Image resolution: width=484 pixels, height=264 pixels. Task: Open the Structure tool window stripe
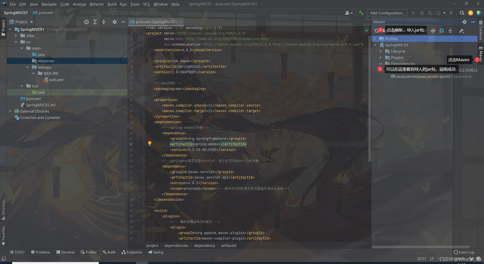(x=3, y=210)
